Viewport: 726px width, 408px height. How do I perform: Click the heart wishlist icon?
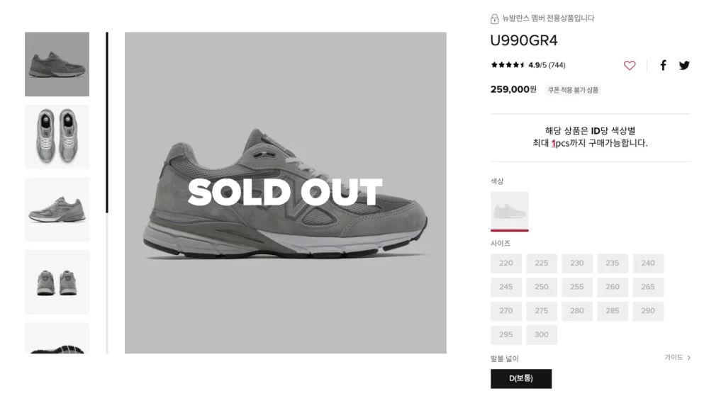coord(630,65)
